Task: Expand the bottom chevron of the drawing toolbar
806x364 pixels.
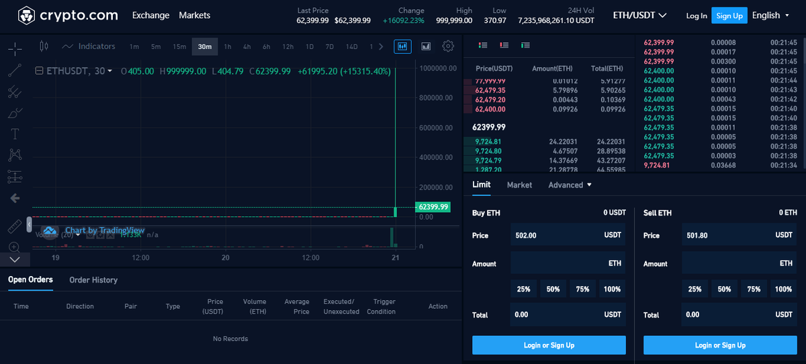Action: pos(15,259)
